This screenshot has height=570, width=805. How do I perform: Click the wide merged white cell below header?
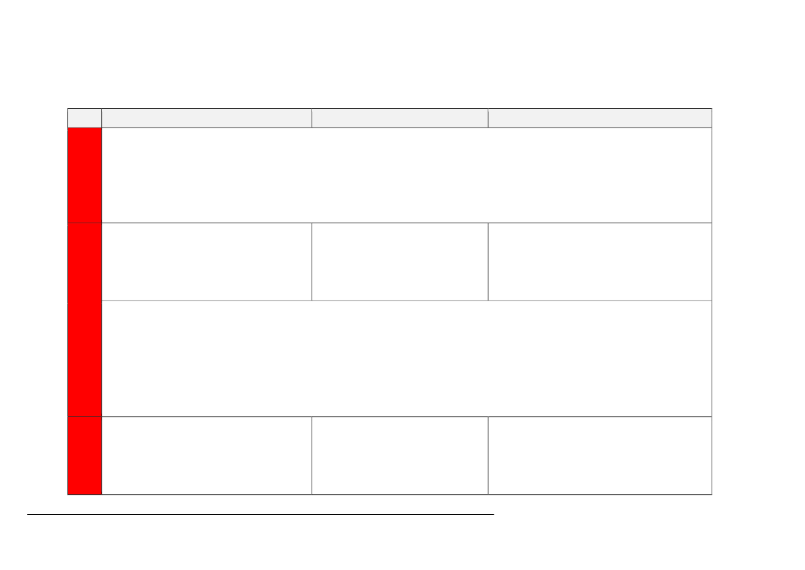(406, 175)
